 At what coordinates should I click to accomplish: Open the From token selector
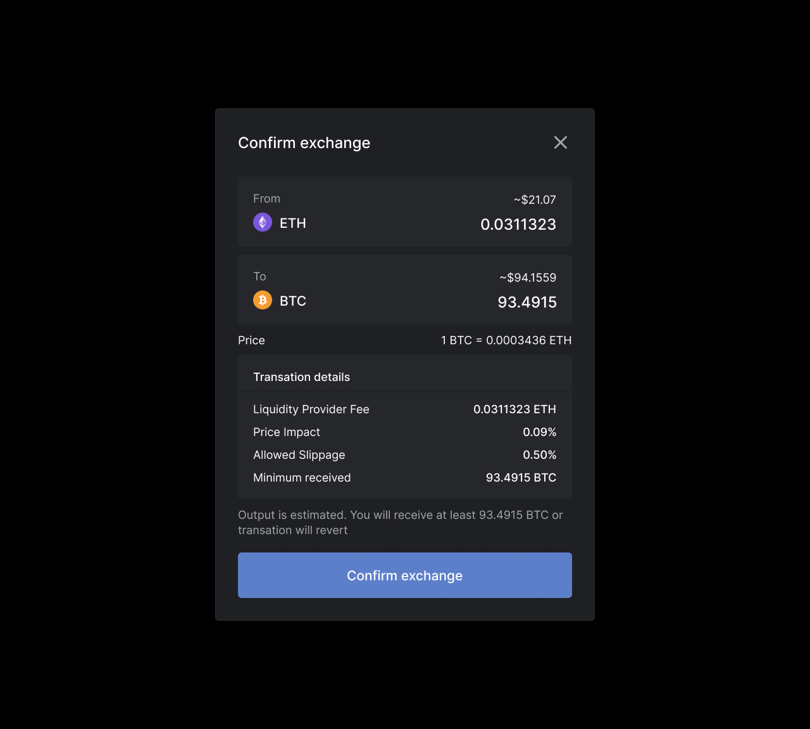[x=280, y=222]
